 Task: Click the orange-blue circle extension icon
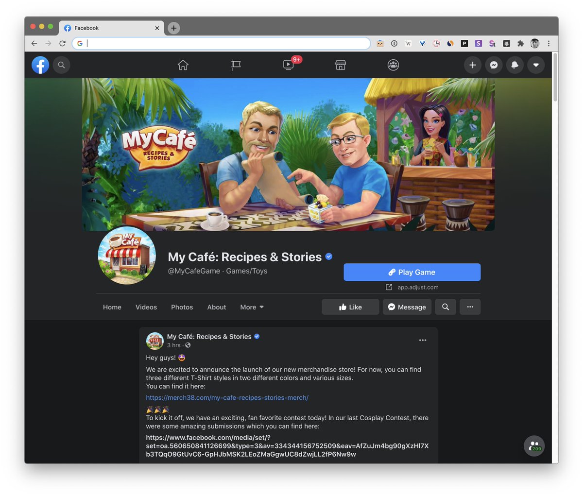coord(450,43)
